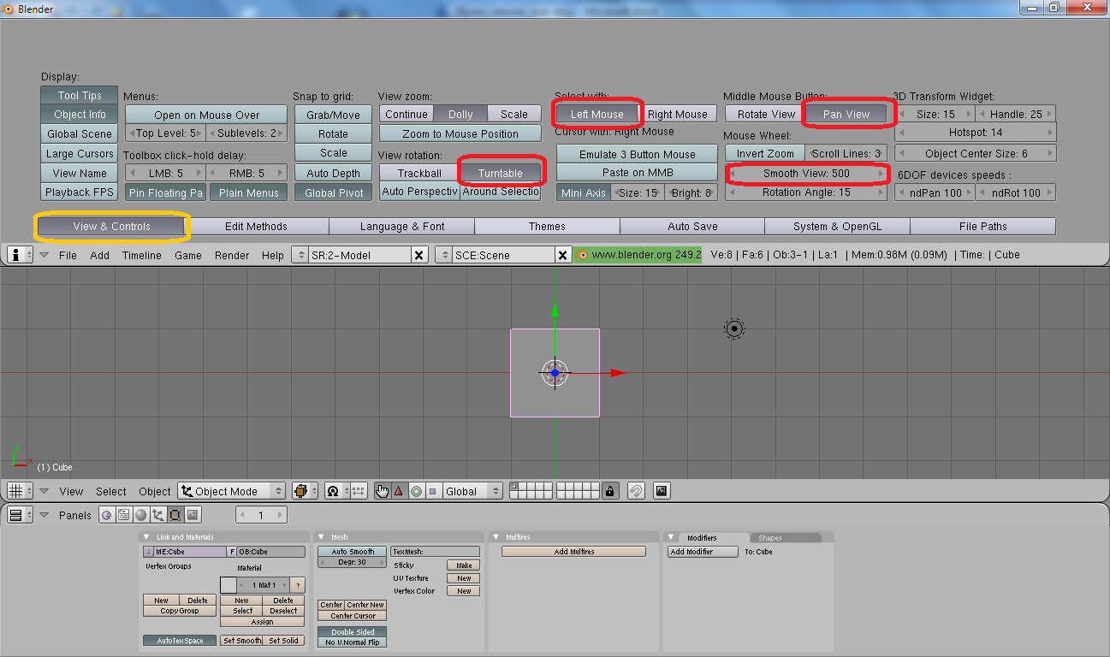Viewport: 1110px width, 657px height.
Task: Open the SCE:Scene selector arrows
Action: 444,255
